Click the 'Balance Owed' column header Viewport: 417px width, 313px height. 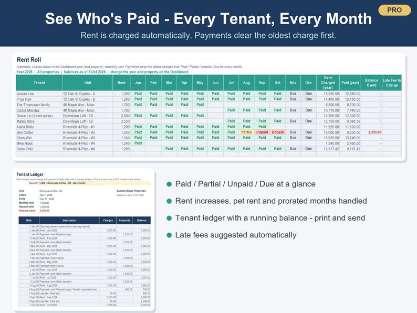click(371, 82)
